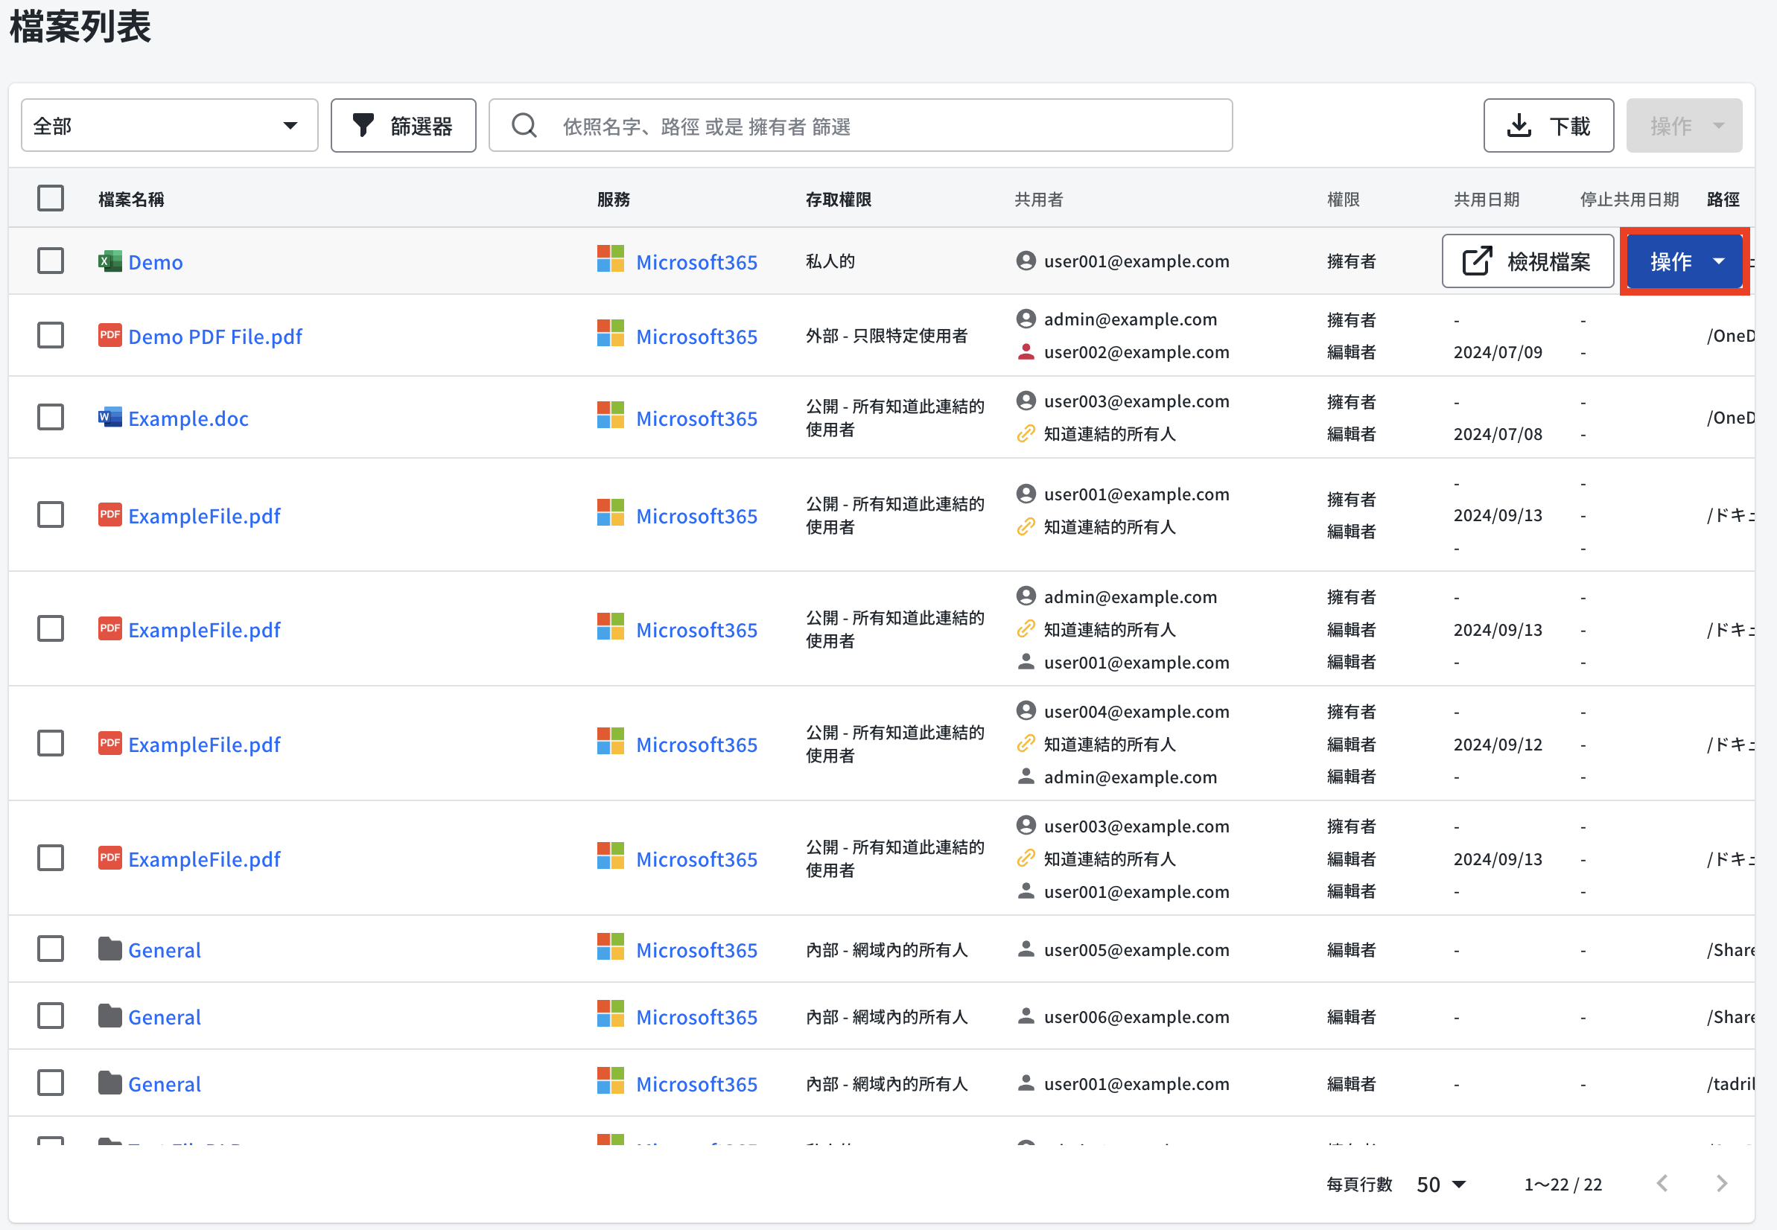Screen dimensions: 1777x1230
Task: Open General folder link shared with user005
Action: click(x=164, y=950)
